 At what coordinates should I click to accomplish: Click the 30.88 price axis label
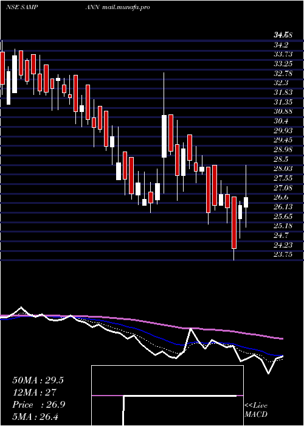(283, 111)
